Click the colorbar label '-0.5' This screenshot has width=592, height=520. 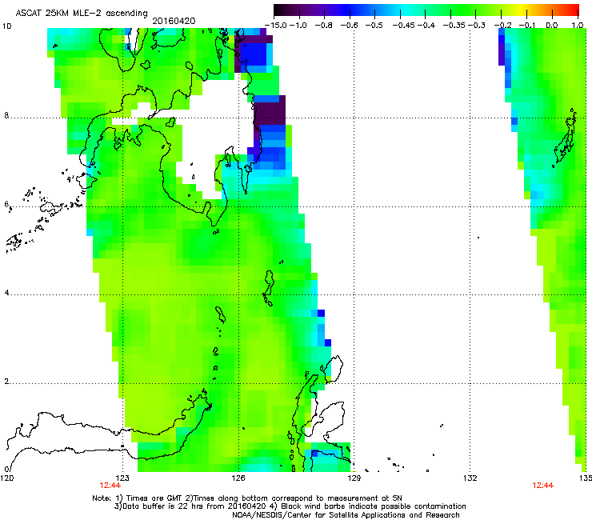click(374, 26)
